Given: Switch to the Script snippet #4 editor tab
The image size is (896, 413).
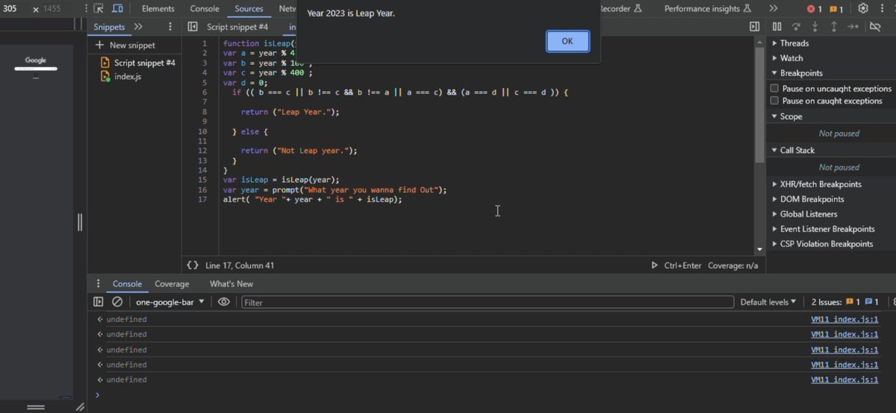Looking at the screenshot, I should point(237,27).
